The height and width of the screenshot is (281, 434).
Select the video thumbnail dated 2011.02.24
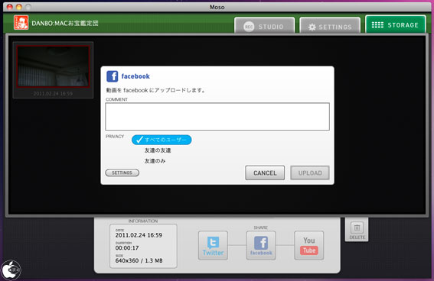click(x=53, y=66)
